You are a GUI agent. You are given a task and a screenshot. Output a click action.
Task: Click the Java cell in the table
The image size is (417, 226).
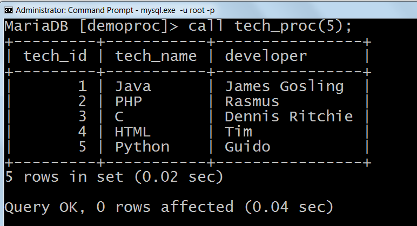(133, 86)
